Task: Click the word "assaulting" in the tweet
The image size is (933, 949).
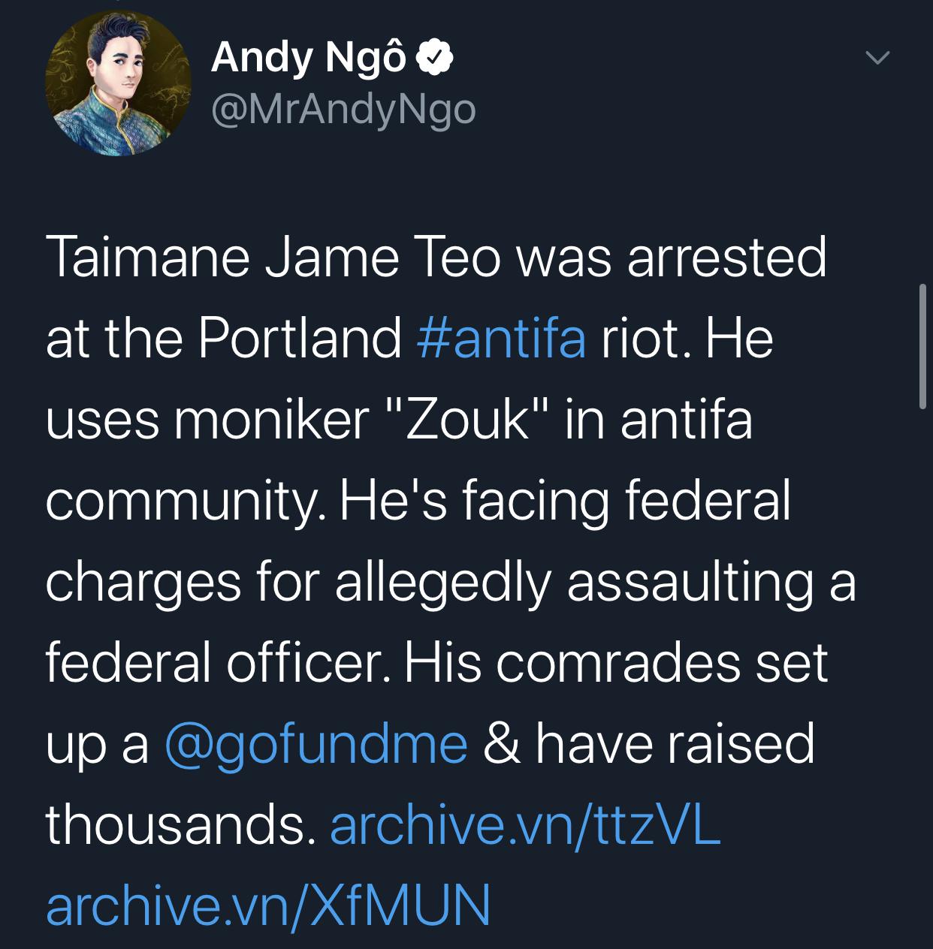Action: (x=691, y=582)
